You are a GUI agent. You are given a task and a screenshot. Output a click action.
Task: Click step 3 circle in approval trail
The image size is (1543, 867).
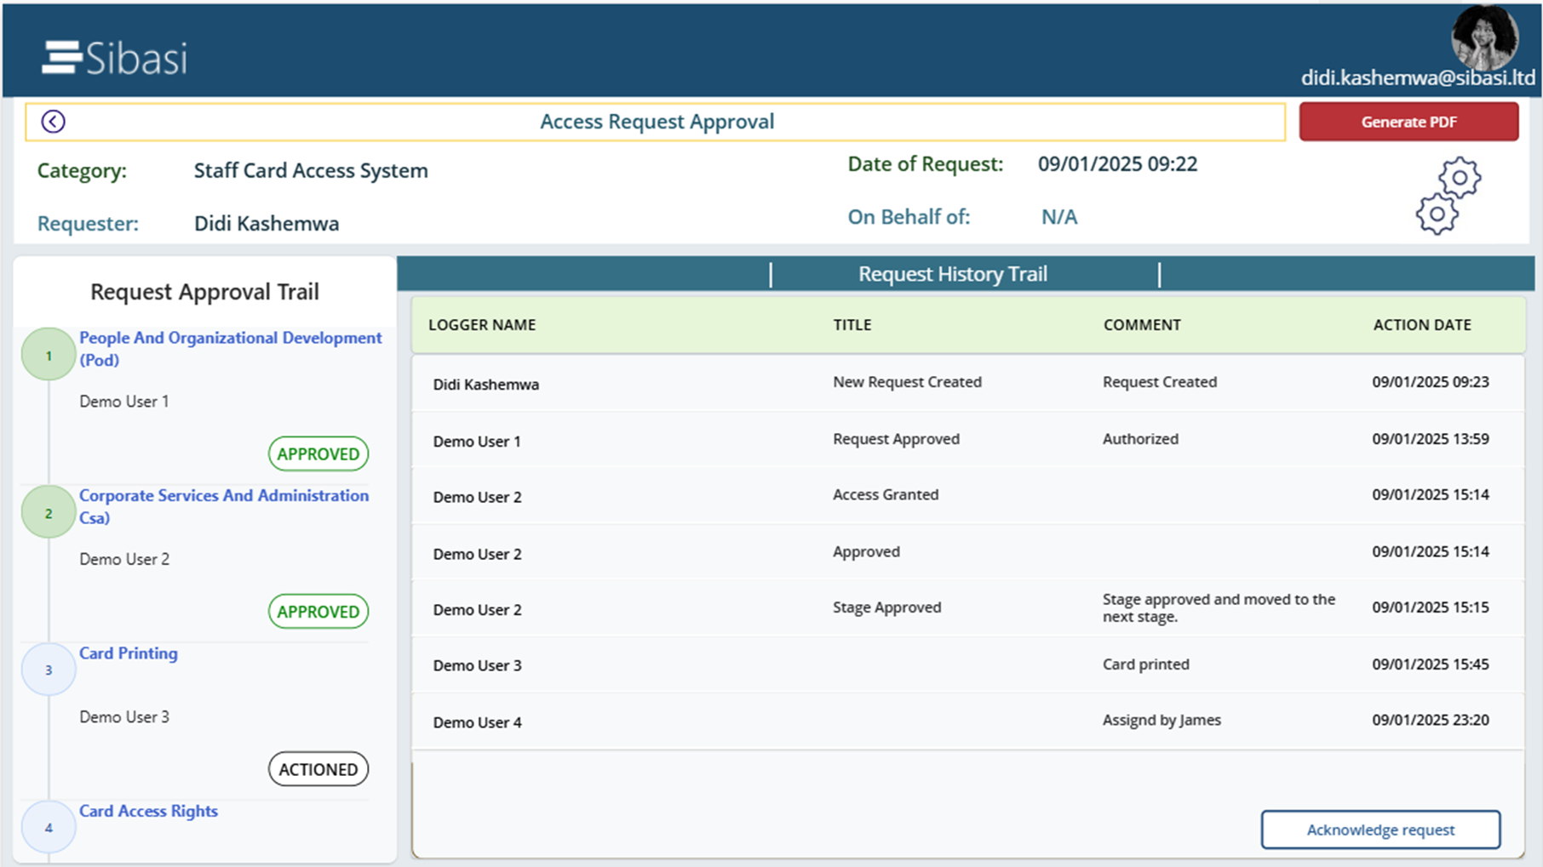coord(49,670)
